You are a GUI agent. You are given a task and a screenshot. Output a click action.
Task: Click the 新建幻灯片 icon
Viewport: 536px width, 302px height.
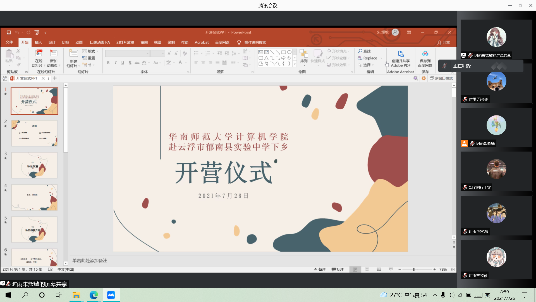click(73, 58)
